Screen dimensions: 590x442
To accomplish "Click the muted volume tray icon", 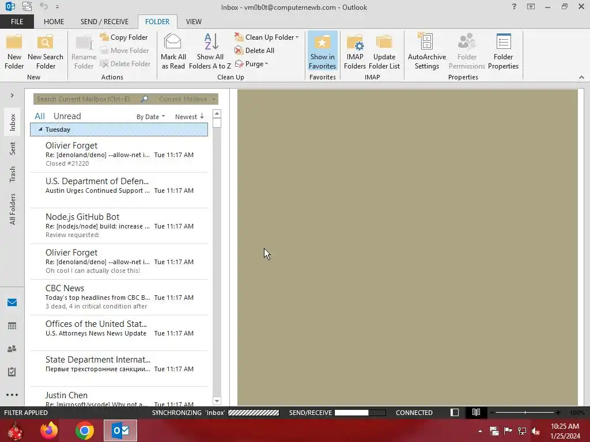I will 535,431.
